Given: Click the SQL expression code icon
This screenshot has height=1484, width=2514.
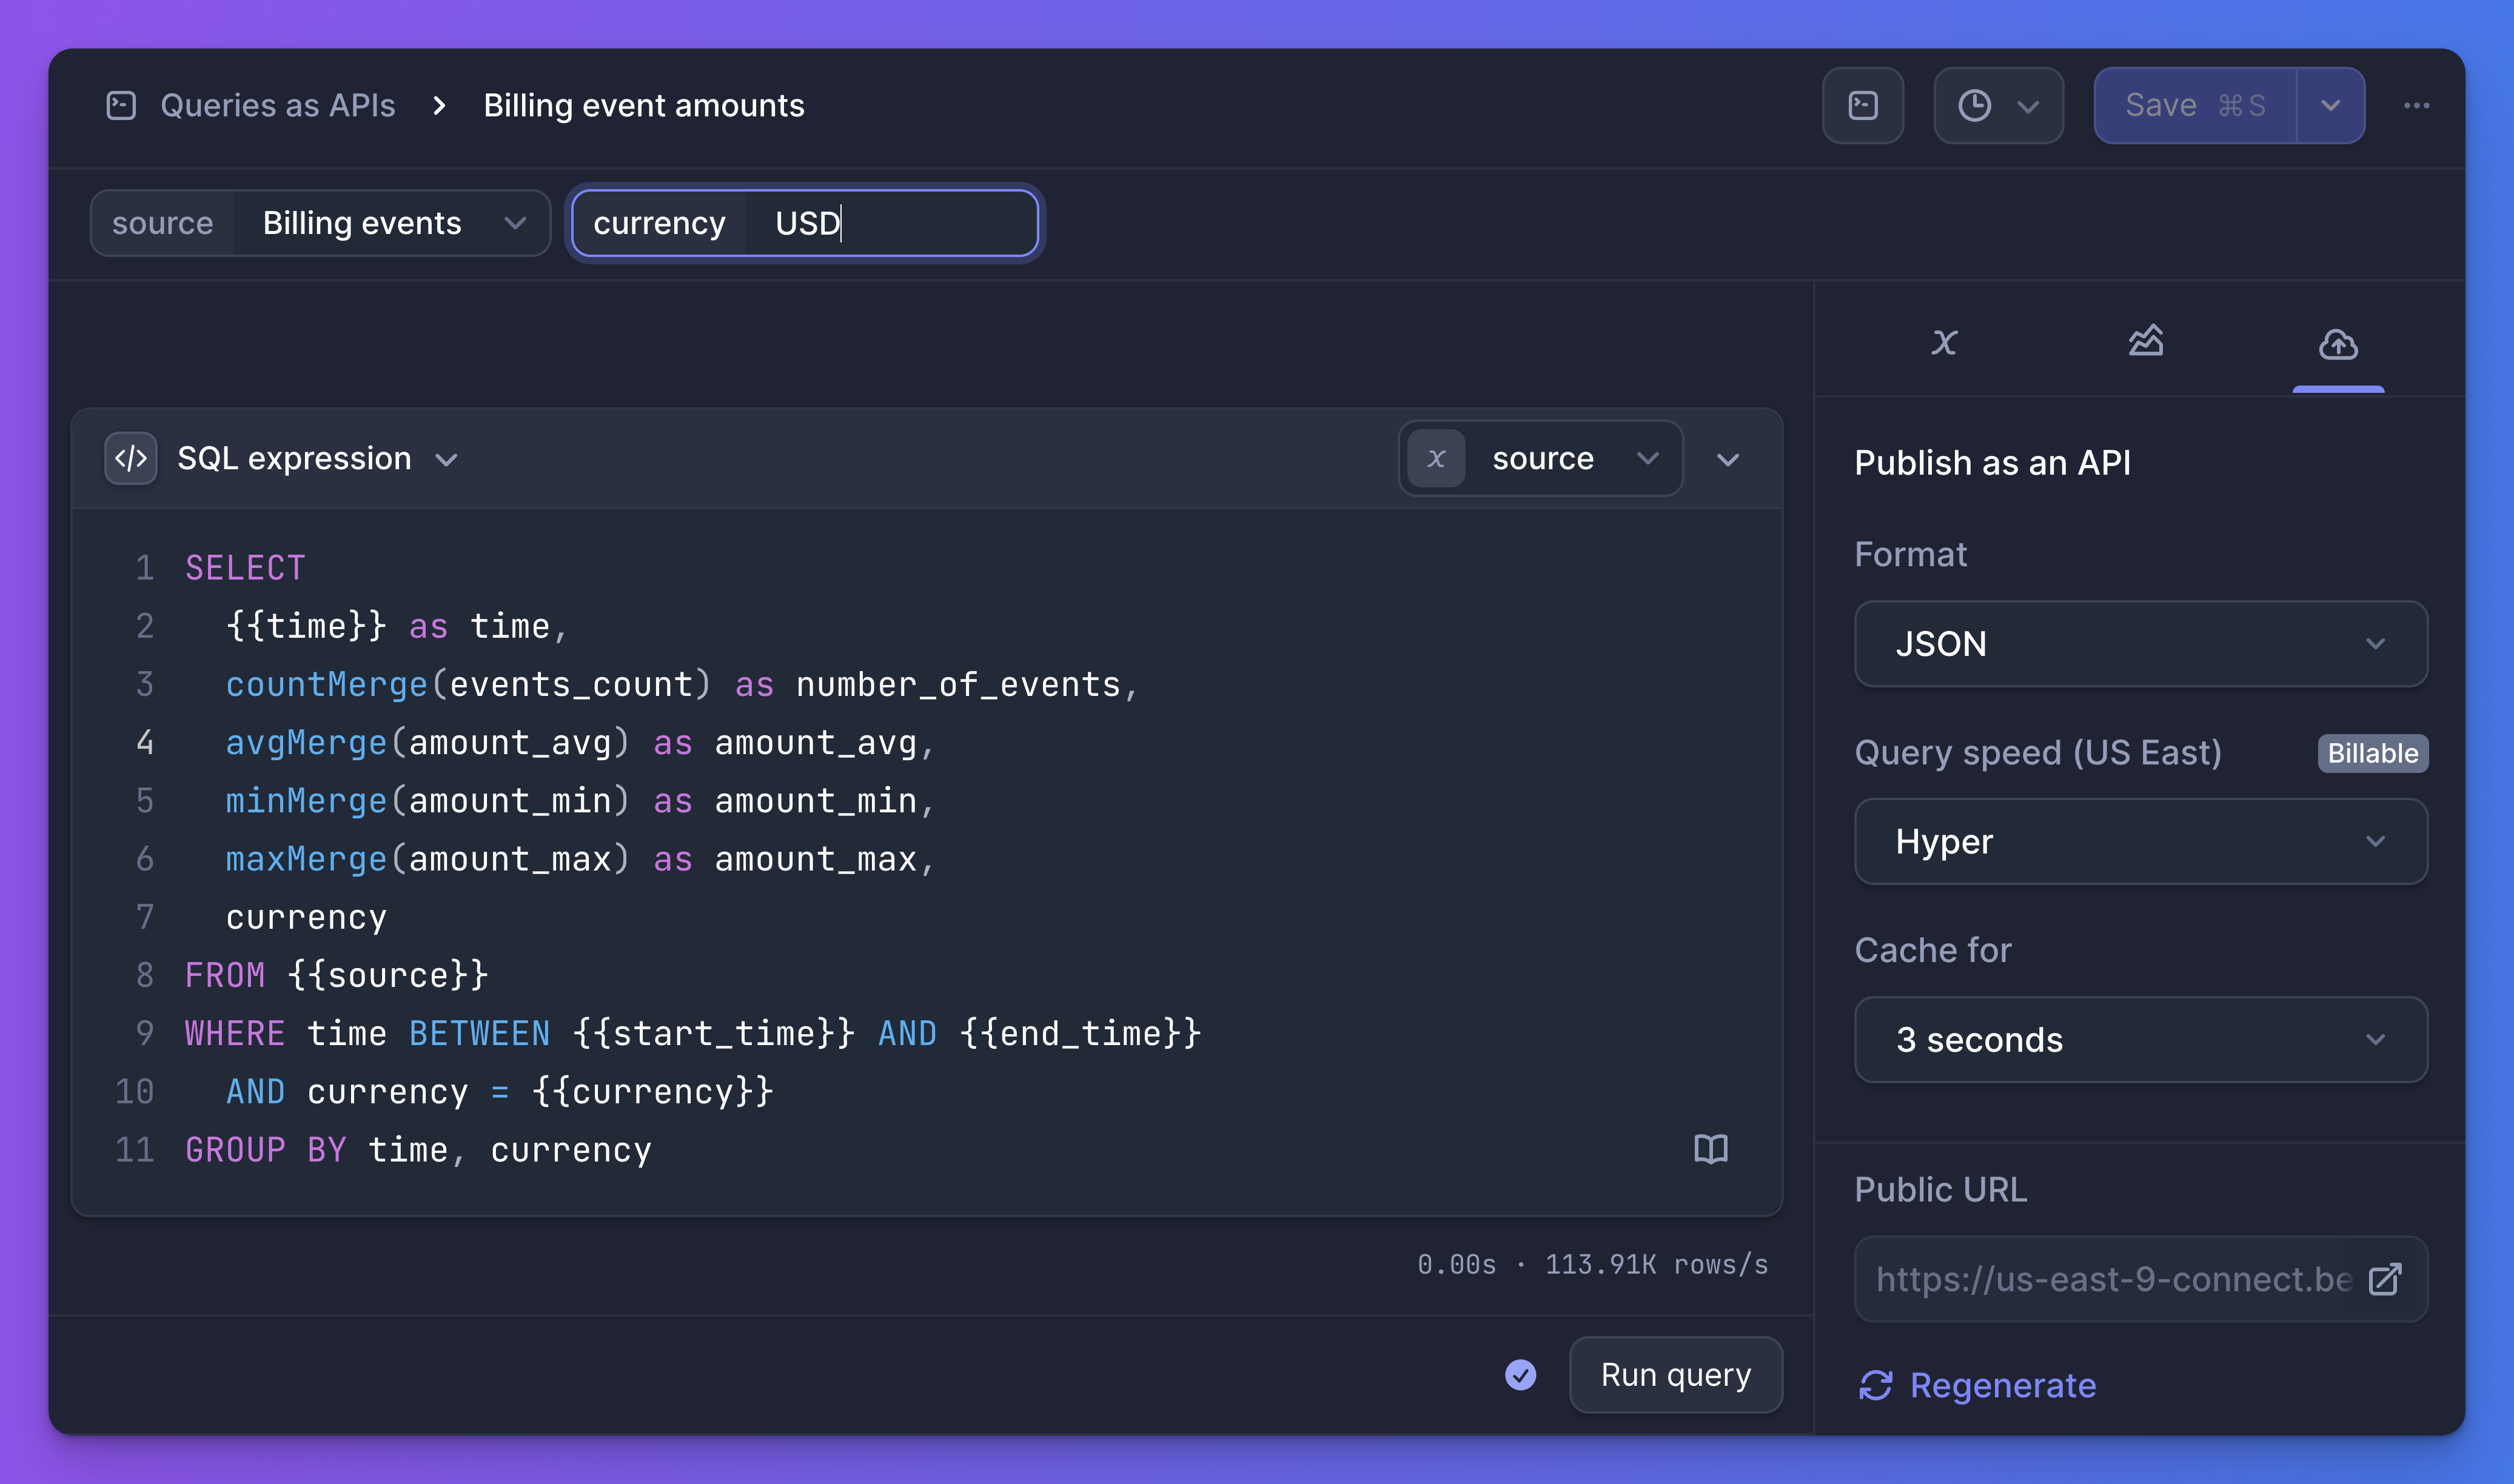Looking at the screenshot, I should pos(131,458).
